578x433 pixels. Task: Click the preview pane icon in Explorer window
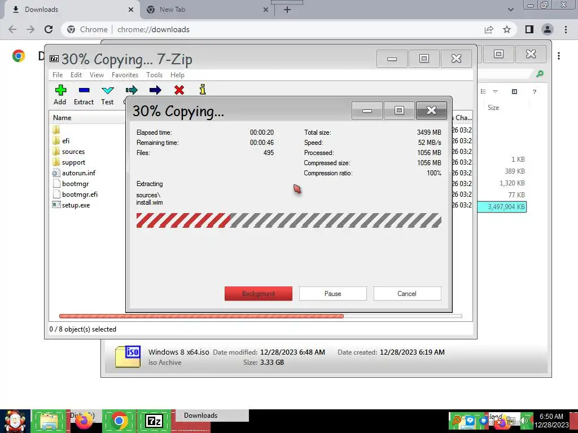[x=515, y=91]
